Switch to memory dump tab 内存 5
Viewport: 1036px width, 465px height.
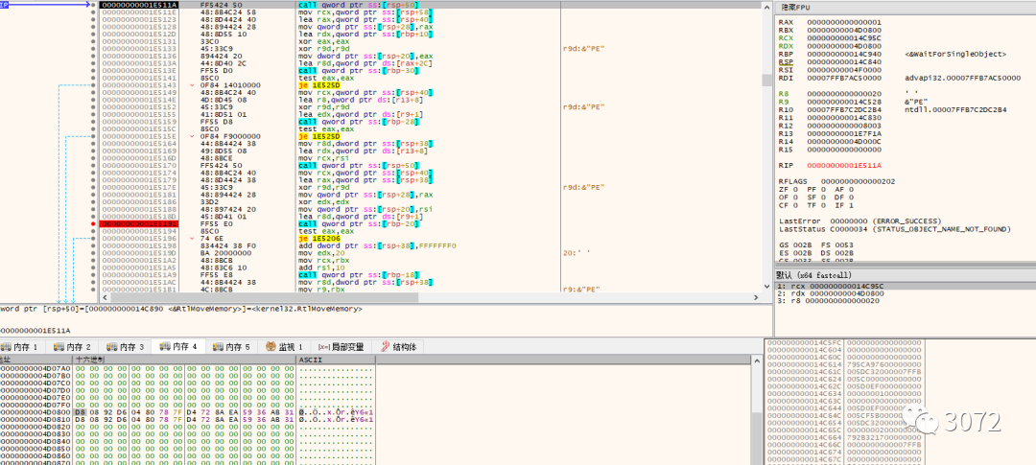[230, 347]
